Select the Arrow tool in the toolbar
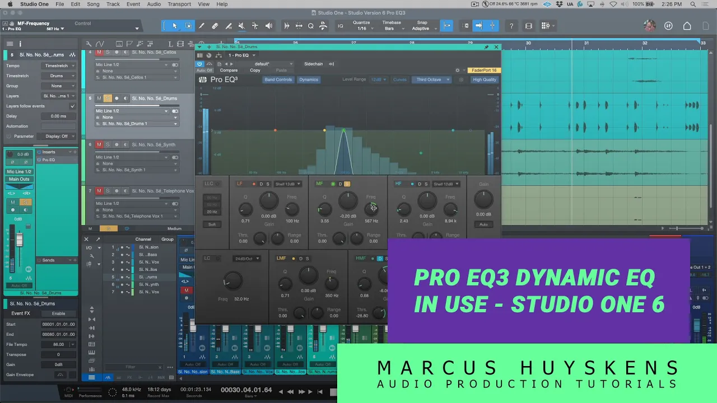 175,26
